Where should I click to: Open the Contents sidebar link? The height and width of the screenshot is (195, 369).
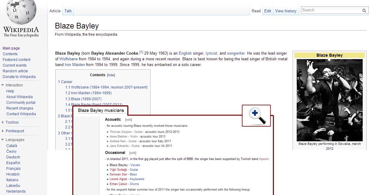tap(10, 54)
